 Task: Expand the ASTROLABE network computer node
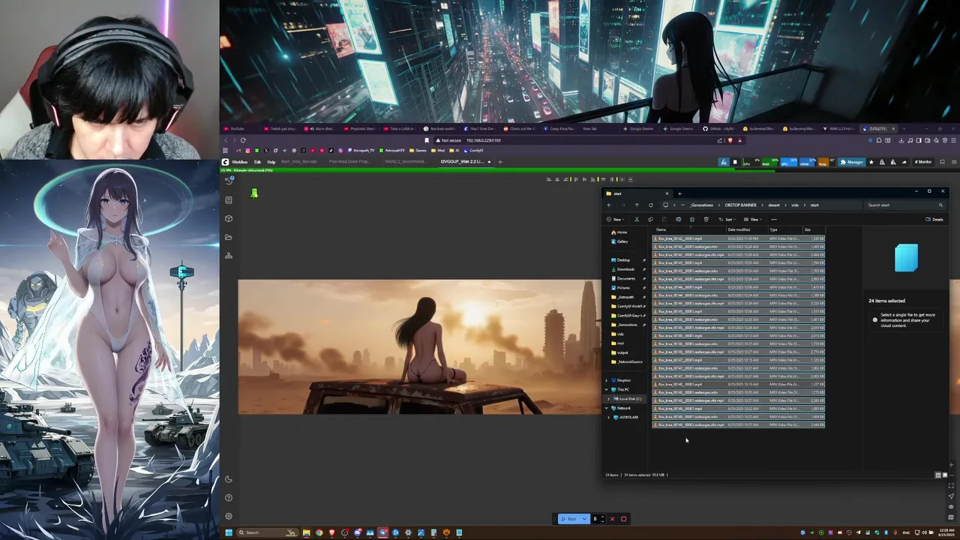(609, 417)
